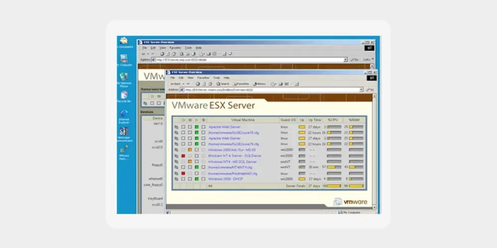Open monitor icon for first Apache Web Server row
Image resolution: width=497 pixels, height=248 pixels.
(x=176, y=127)
